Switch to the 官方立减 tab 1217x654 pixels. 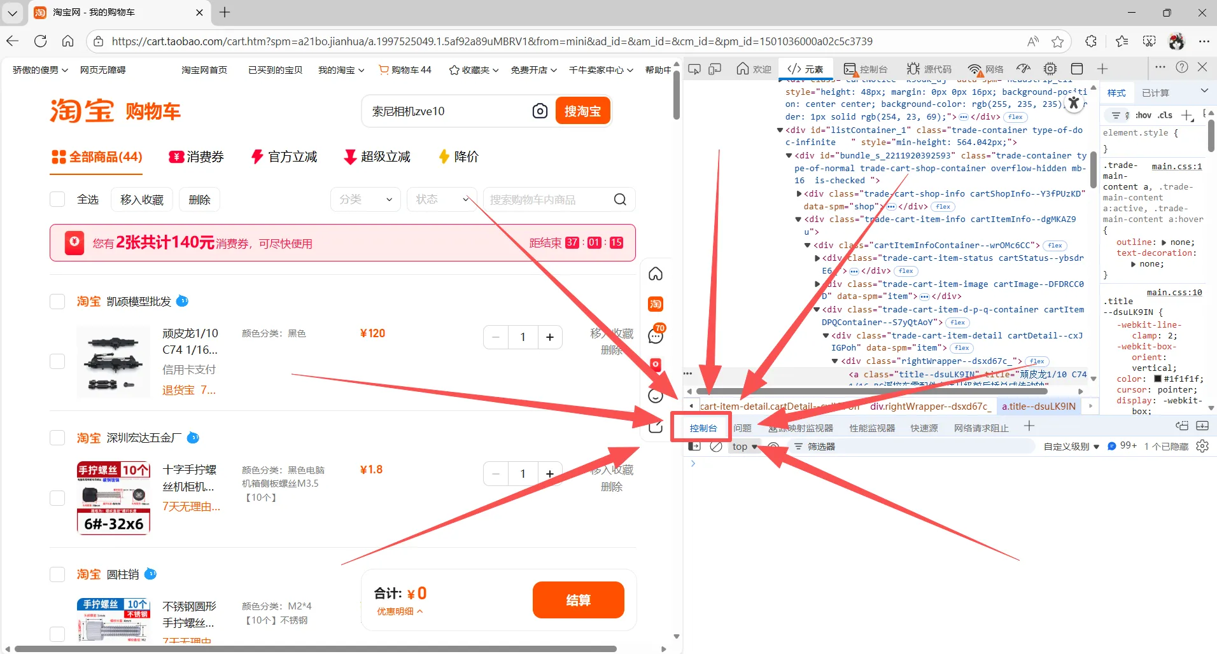284,157
